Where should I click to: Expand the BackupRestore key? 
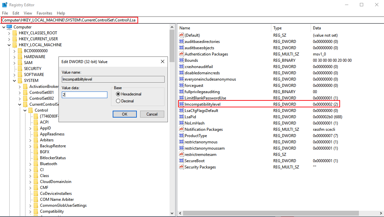click(x=30, y=146)
